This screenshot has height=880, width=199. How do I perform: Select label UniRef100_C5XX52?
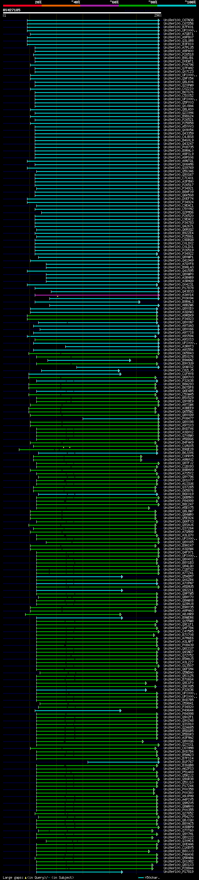[x=178, y=96]
